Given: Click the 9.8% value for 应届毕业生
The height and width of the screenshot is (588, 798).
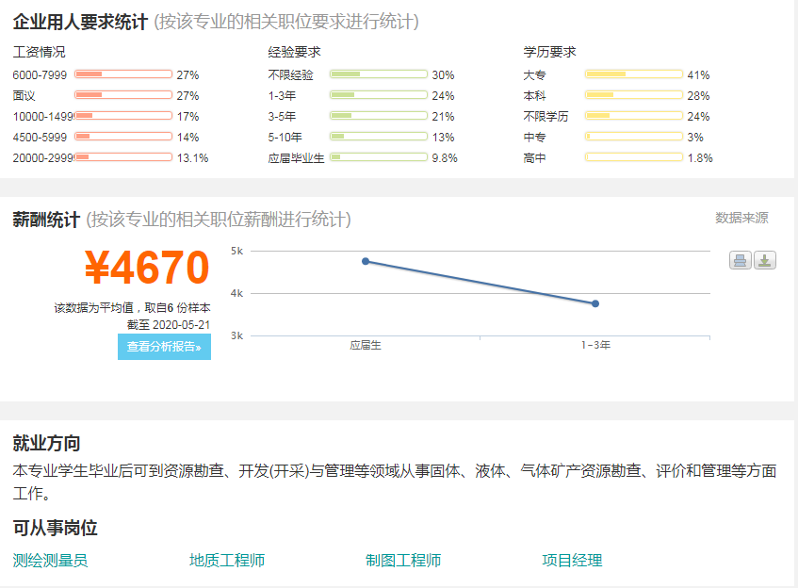Looking at the screenshot, I should [445, 157].
